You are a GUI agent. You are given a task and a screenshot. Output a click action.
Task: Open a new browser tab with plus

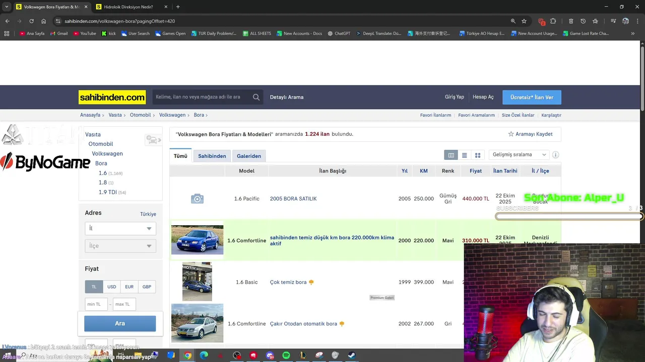click(178, 7)
